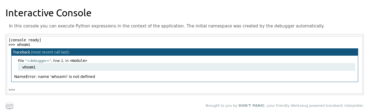
Task: Click the console description paragraph
Action: [x=167, y=26]
